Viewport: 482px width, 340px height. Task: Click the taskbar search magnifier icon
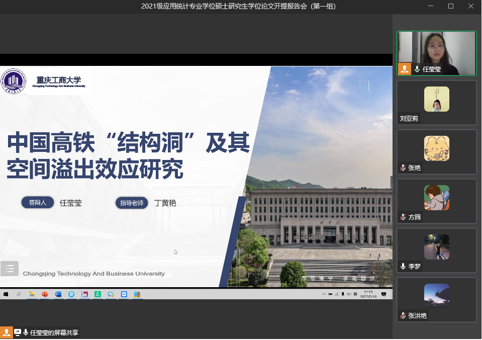pyautogui.click(x=19, y=294)
